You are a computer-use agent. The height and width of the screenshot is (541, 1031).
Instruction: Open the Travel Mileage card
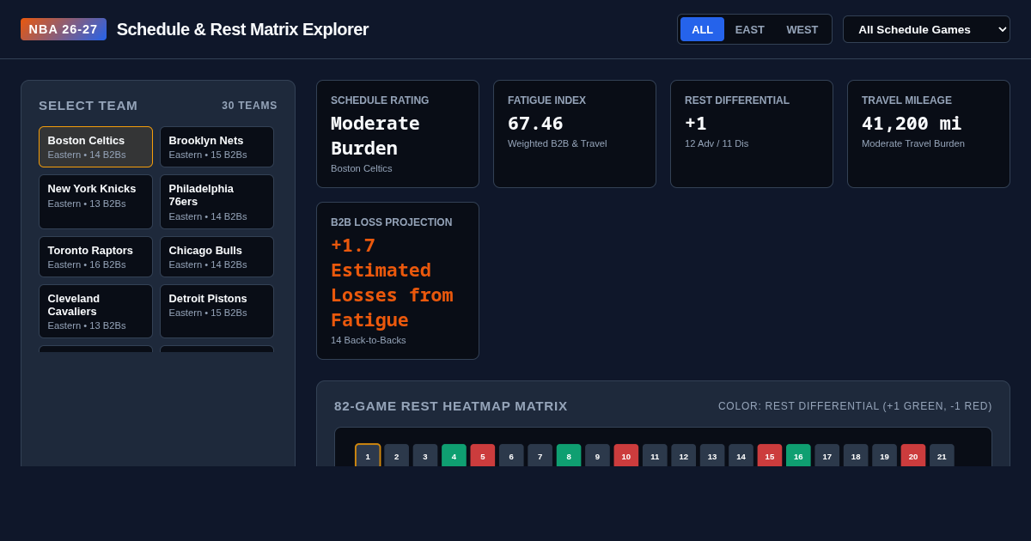coord(929,134)
